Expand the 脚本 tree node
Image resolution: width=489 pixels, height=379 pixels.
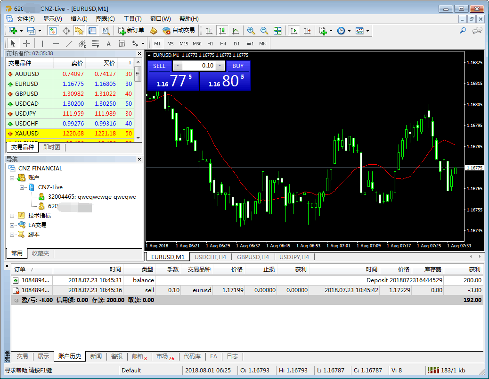click(x=12, y=234)
